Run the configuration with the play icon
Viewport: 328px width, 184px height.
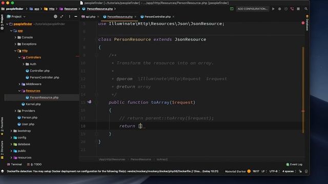pos(273,9)
